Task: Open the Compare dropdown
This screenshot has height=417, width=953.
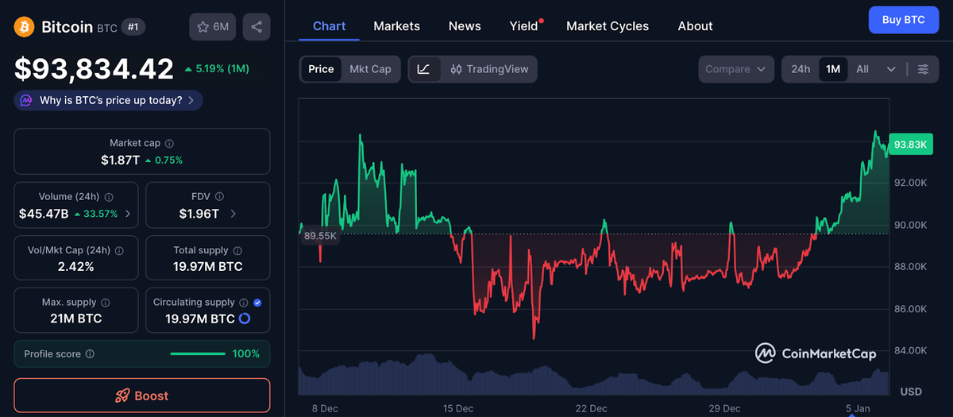Action: click(x=736, y=69)
